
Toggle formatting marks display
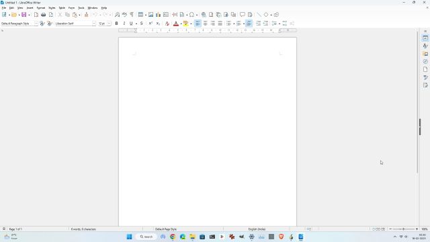pos(132,15)
